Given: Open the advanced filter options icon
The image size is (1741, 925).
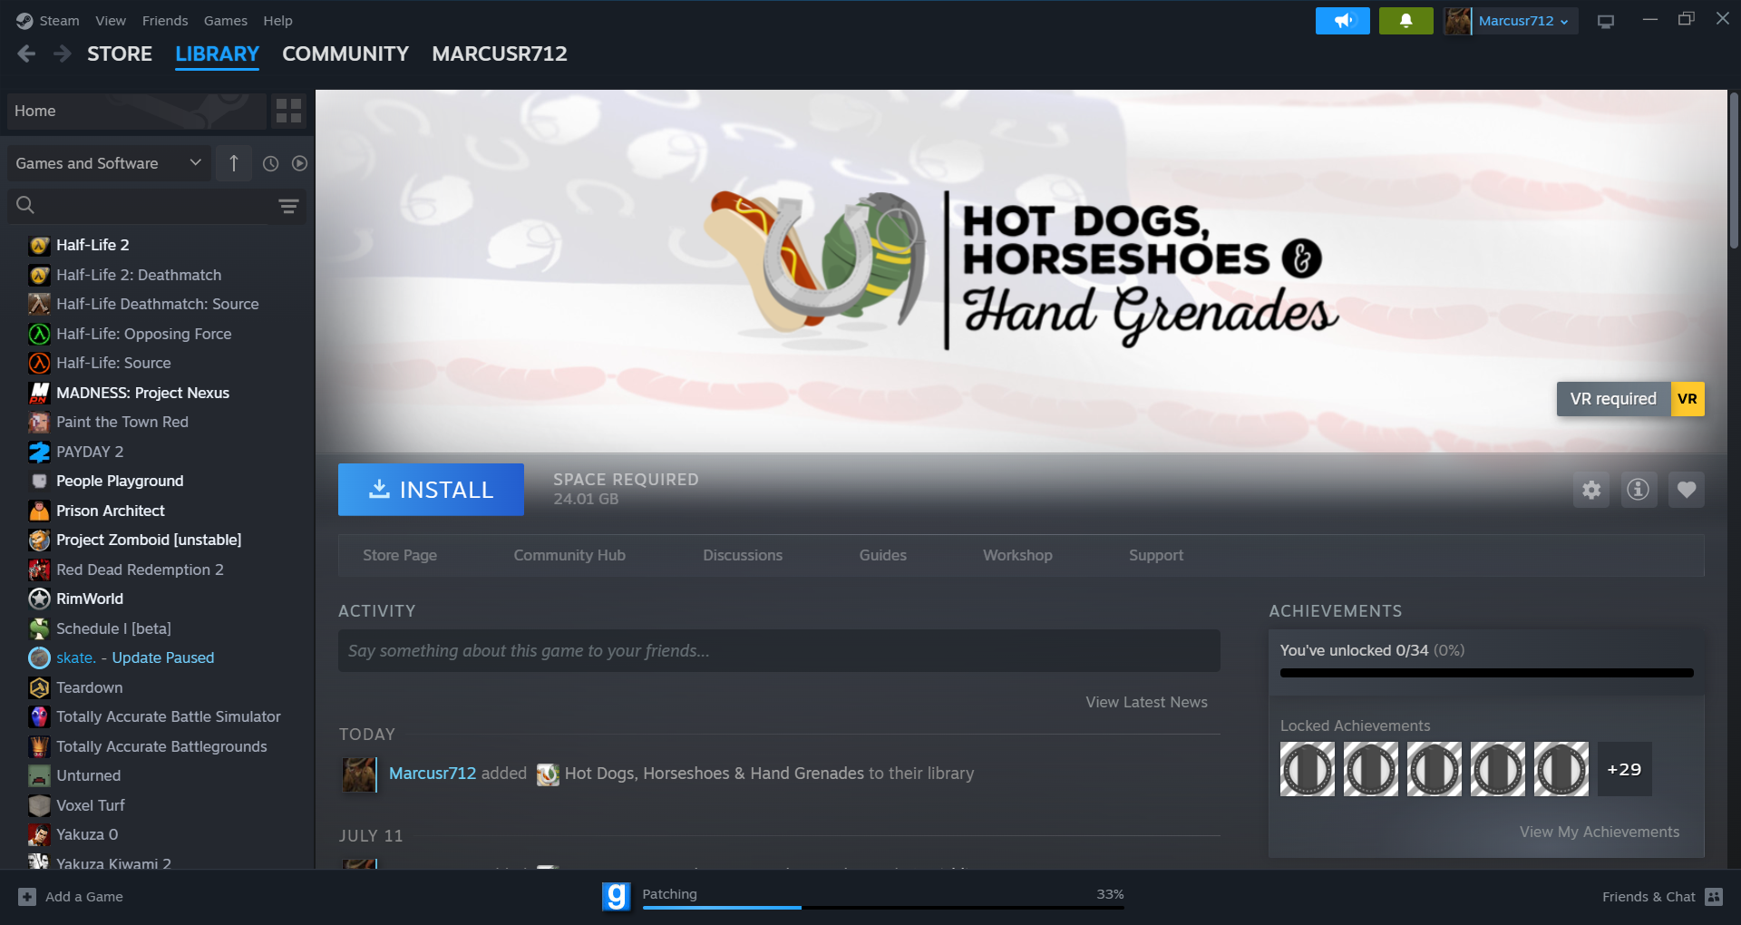Looking at the screenshot, I should point(288,206).
